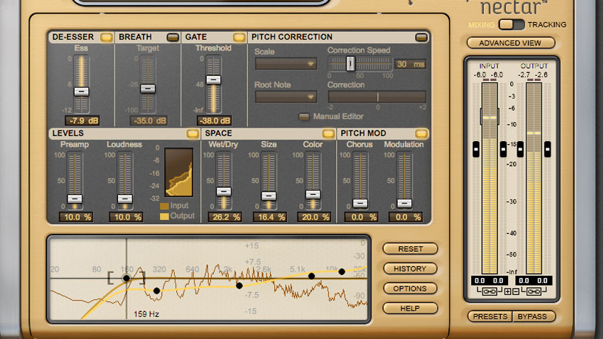
Task: Click the minus icon under the meters
Action: point(515,291)
